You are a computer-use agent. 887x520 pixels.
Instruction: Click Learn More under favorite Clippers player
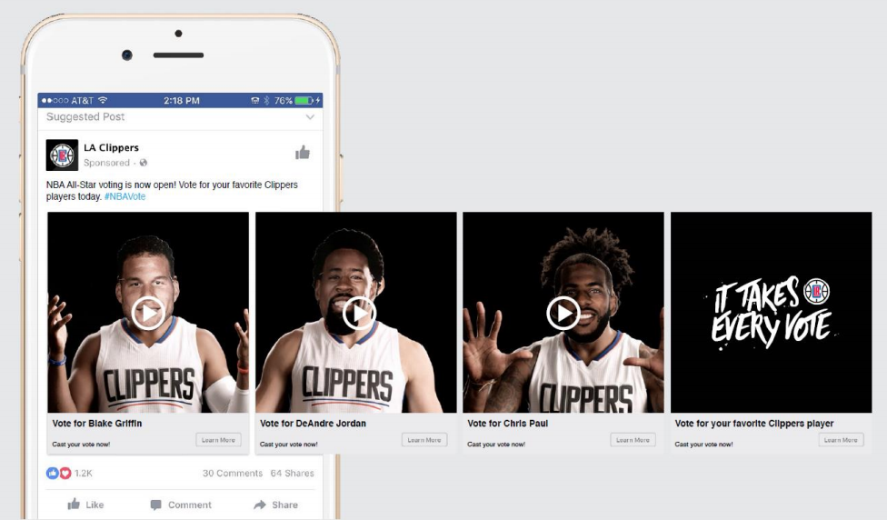pyautogui.click(x=841, y=440)
